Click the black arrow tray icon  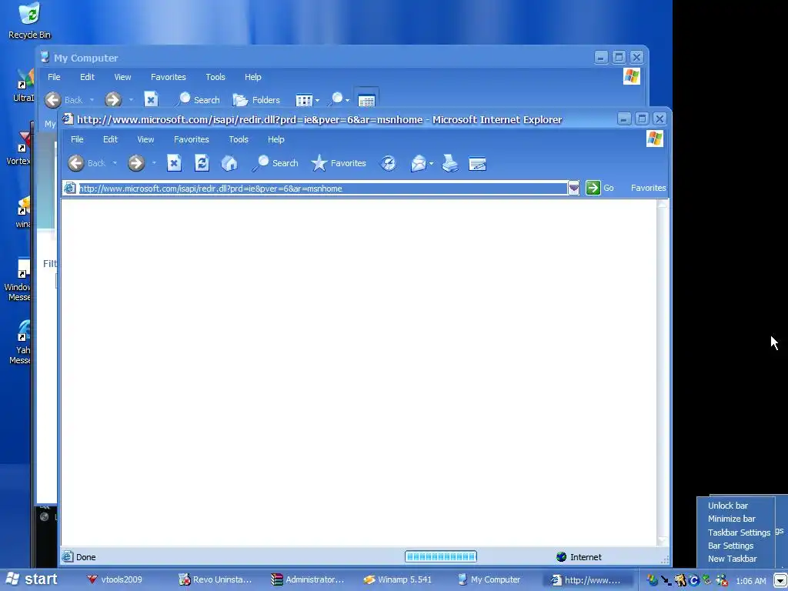point(666,580)
